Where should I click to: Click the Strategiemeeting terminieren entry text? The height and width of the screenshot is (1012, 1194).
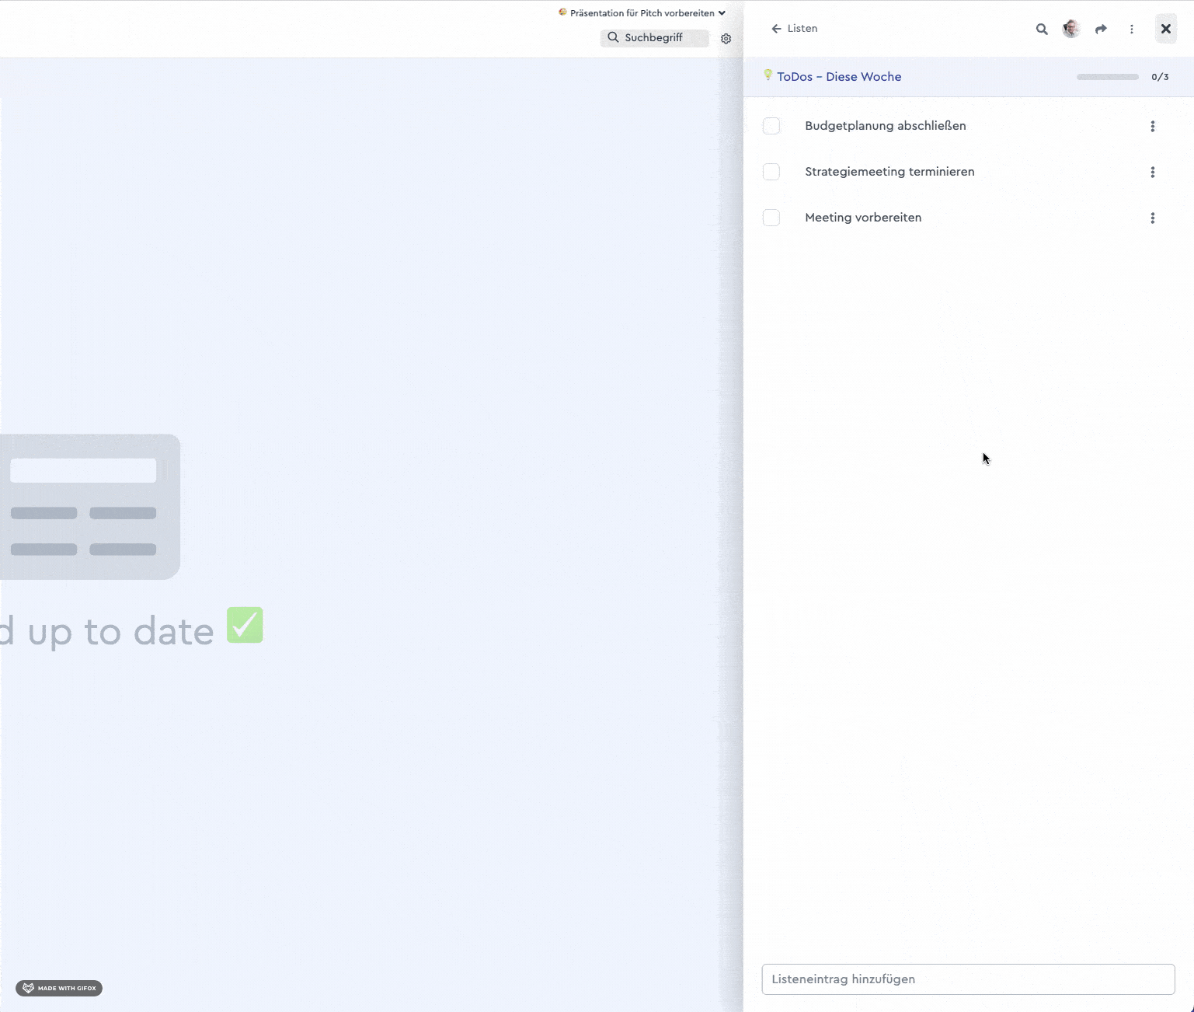[x=889, y=172]
